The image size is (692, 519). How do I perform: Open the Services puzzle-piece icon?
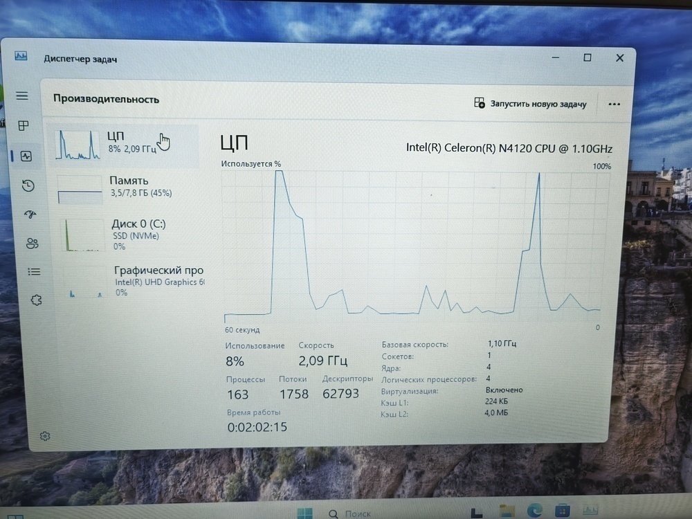coord(36,300)
